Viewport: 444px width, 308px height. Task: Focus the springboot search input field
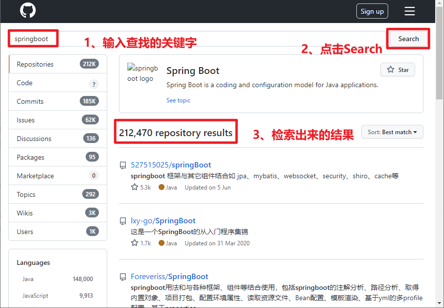tap(196, 39)
